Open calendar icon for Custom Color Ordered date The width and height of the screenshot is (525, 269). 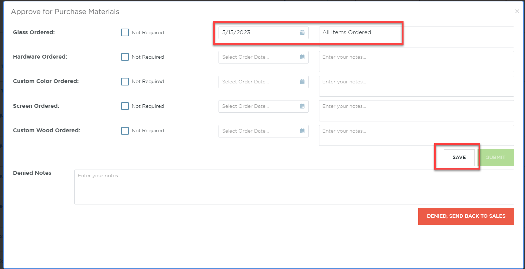point(302,82)
